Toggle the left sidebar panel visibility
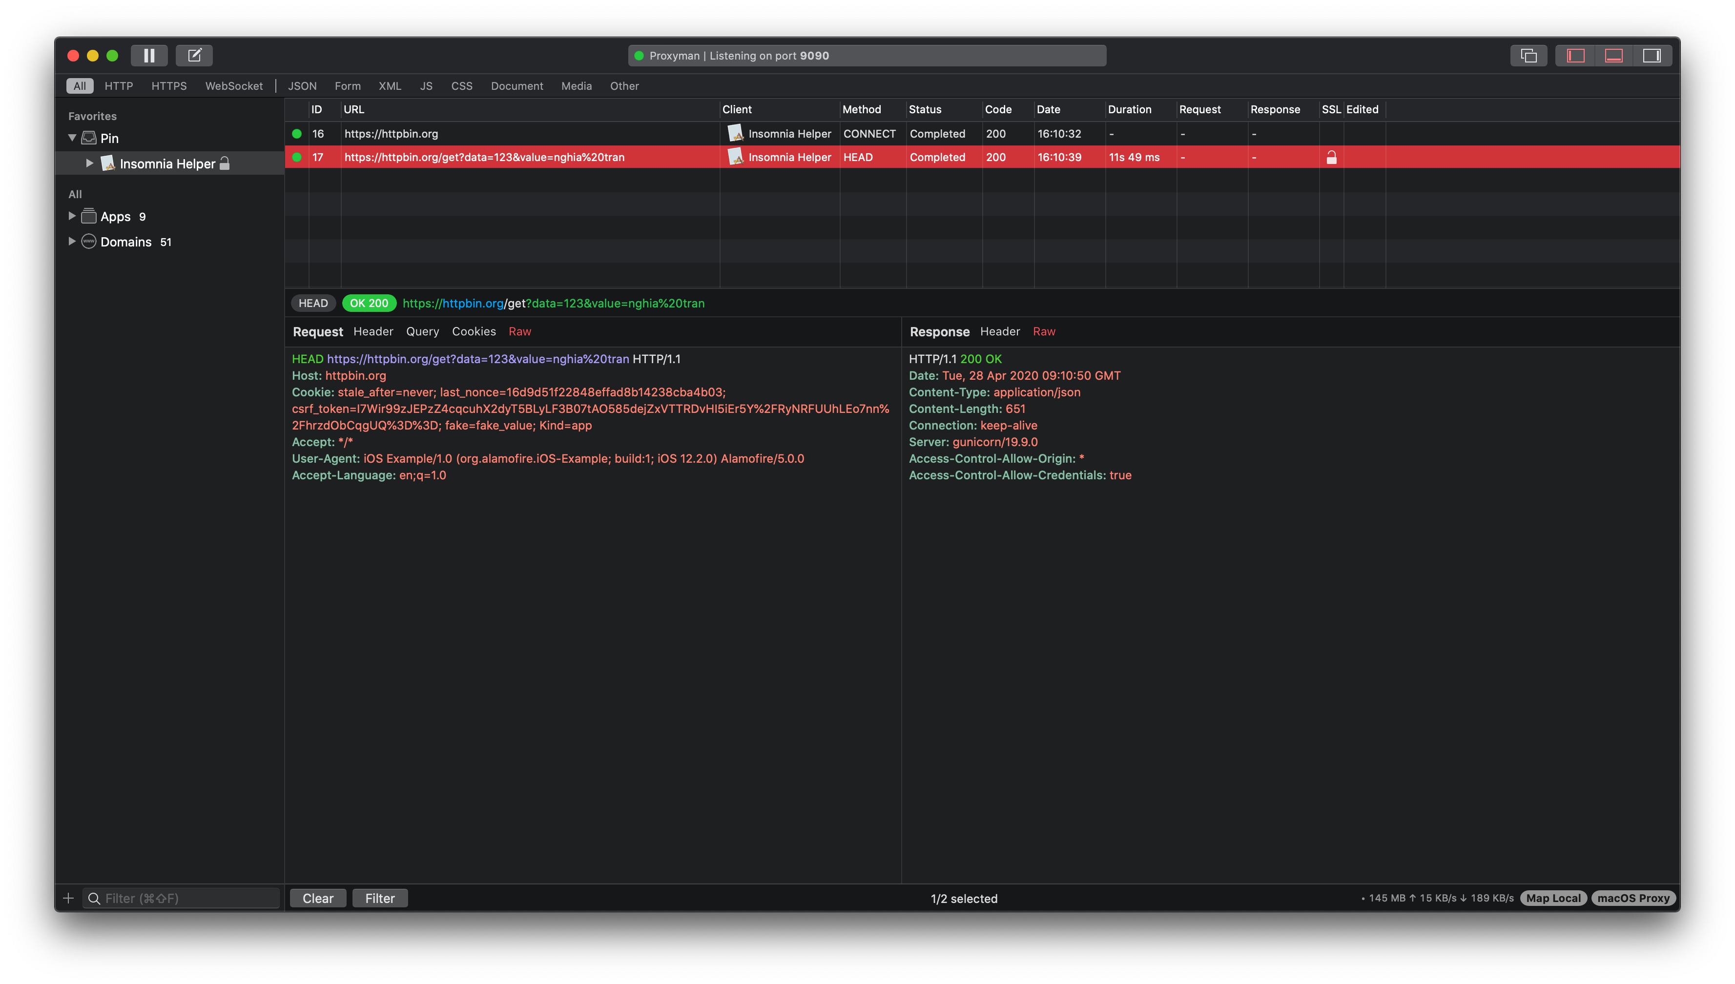This screenshot has height=984, width=1735. (x=1575, y=55)
